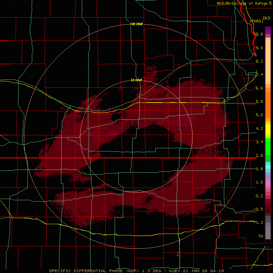Click the 6.6 scale value
The image size is (273, 273).
[259, 88]
